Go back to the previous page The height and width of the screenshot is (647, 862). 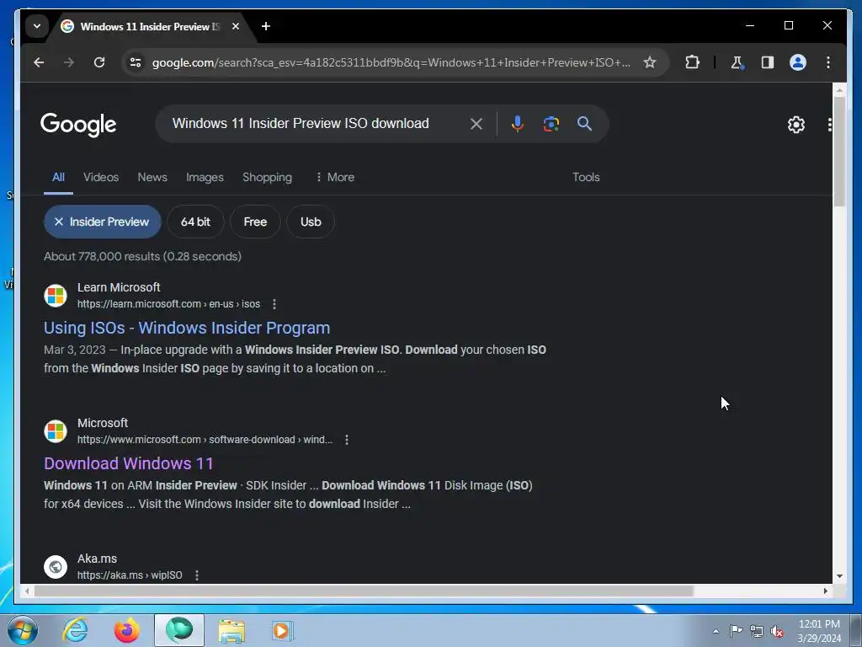pos(39,62)
